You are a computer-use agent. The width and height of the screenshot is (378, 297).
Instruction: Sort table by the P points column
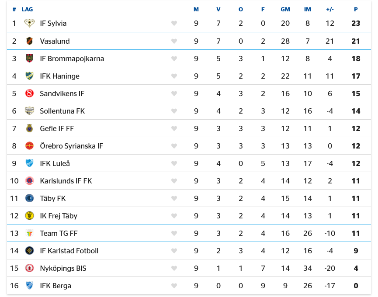(356, 10)
